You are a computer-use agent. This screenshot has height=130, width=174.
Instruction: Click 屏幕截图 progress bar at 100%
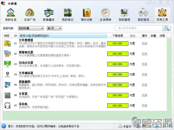tap(118, 85)
